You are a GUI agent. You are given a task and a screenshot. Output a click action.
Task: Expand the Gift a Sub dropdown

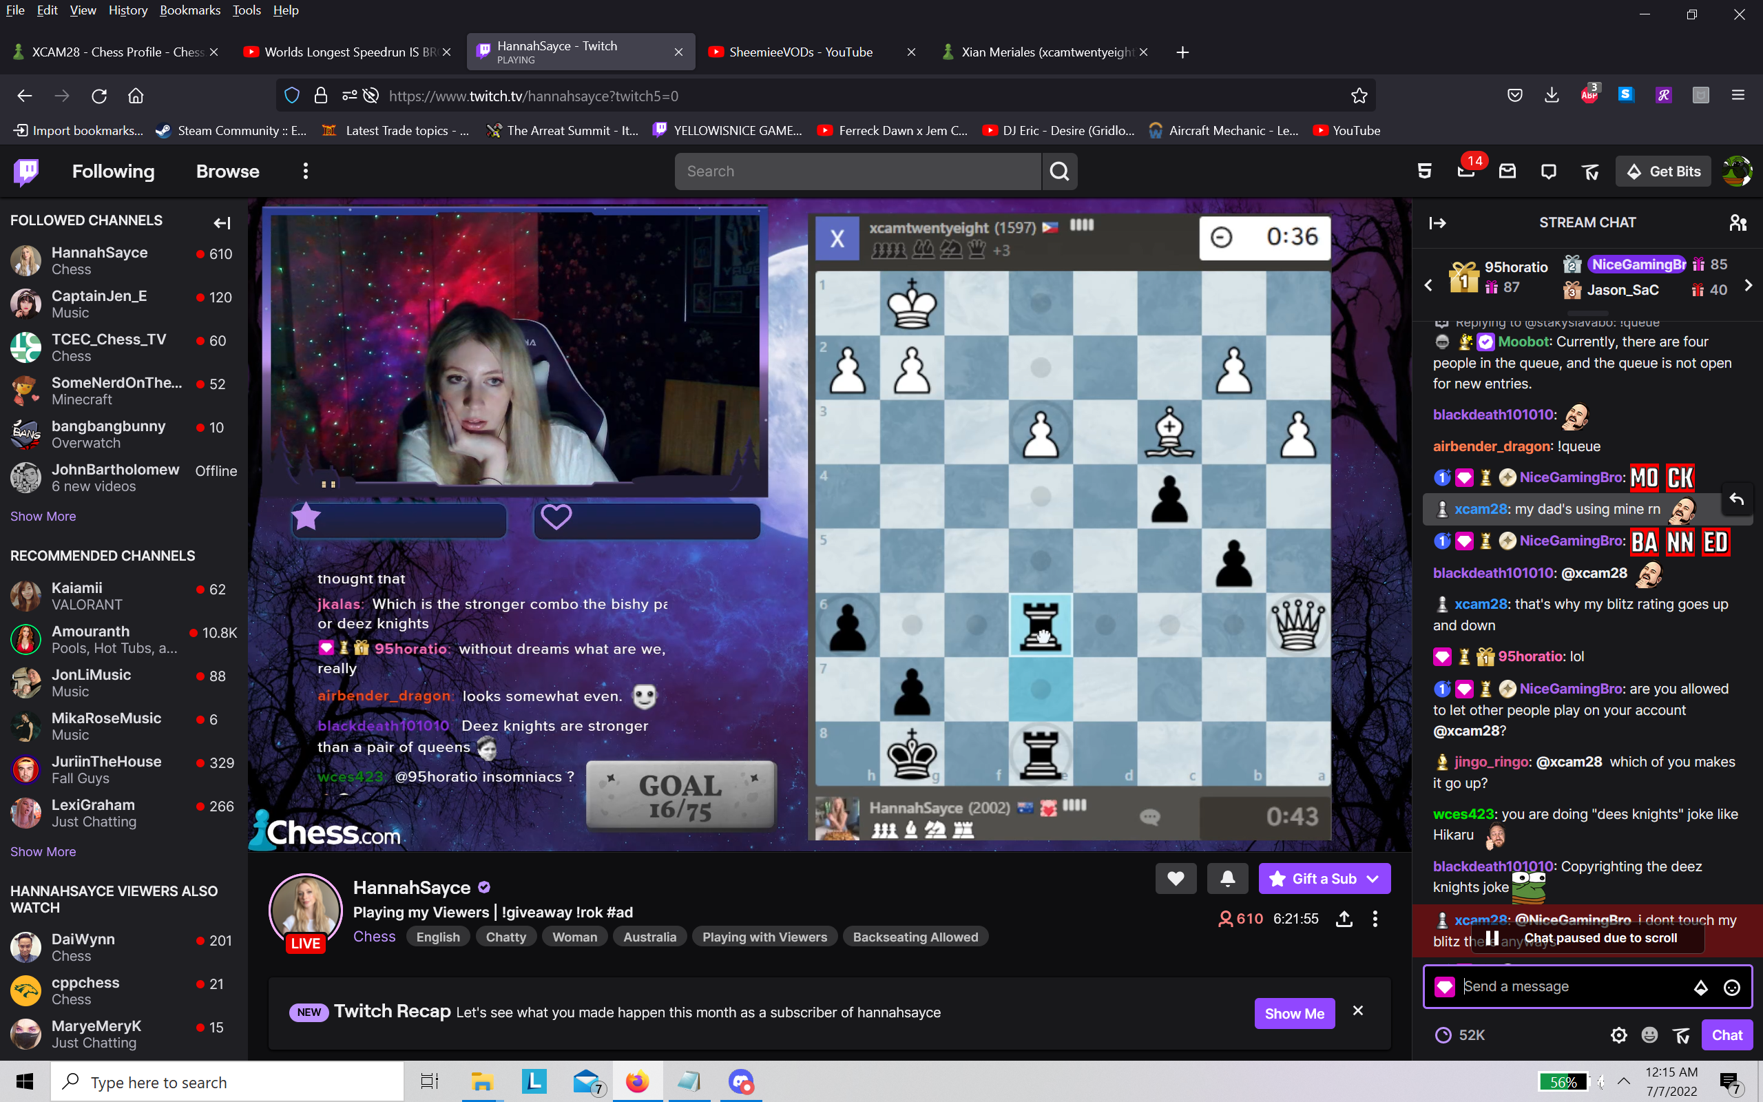coord(1373,879)
